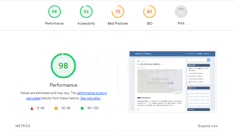Viewport: 235px width, 132px height.
Task: Click the '50–89' legend range text
Action: (66, 108)
